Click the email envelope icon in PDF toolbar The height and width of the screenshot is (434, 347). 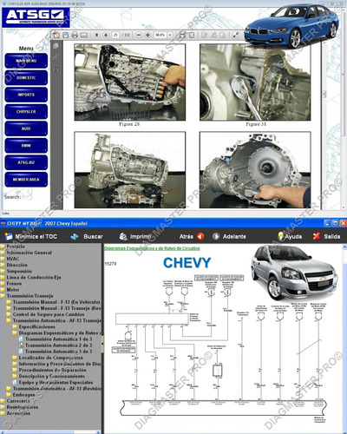pyautogui.click(x=84, y=35)
